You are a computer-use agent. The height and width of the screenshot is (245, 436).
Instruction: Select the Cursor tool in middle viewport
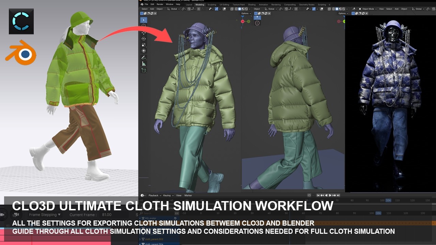point(257,23)
